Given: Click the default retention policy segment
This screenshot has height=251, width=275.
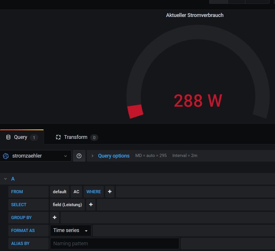Looking at the screenshot, I should click(x=59, y=192).
